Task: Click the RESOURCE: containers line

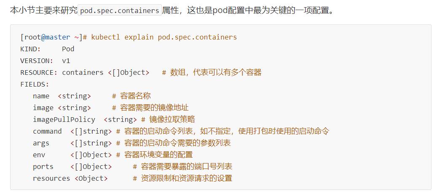Action: (x=141, y=73)
